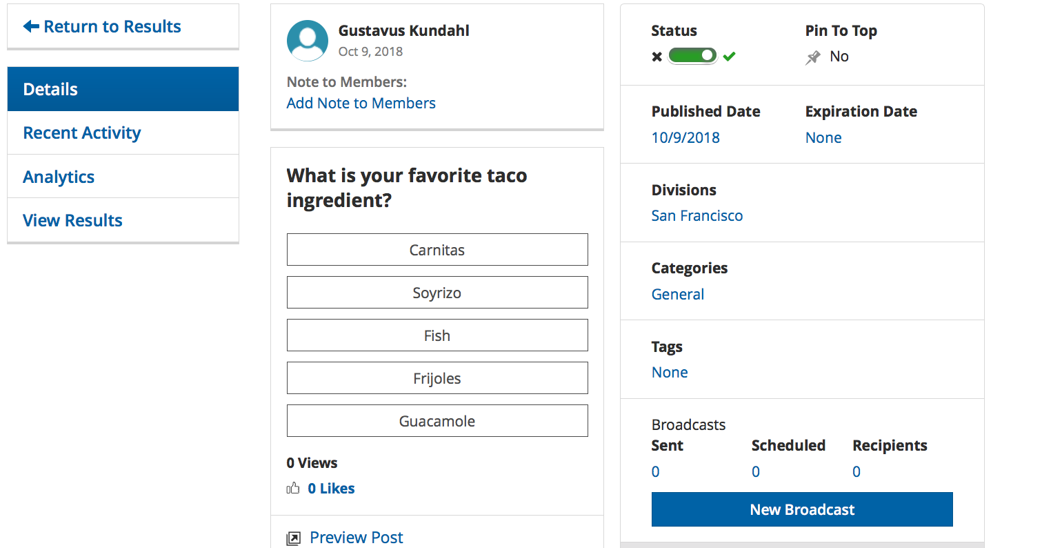Click Add Note to Members link

[361, 103]
